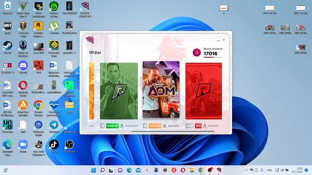This screenshot has width=312, height=175.
Task: Open the Euro Truck Simulator 2 desktop icon
Action: tap(39, 148)
